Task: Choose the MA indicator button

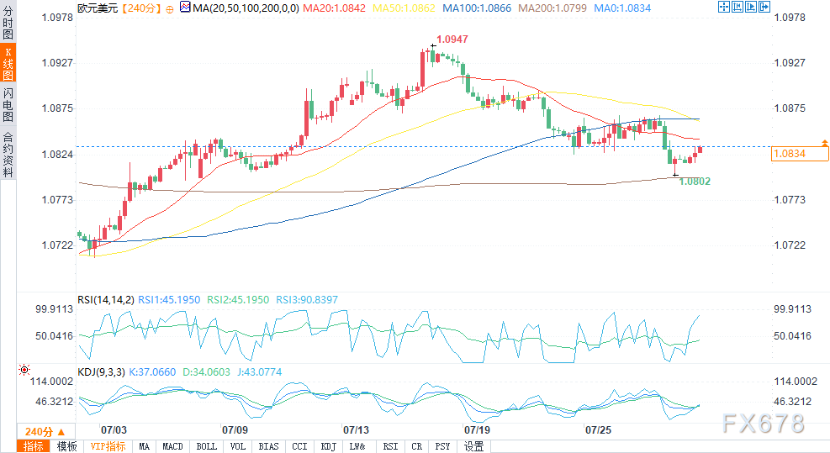Action: pos(144,446)
